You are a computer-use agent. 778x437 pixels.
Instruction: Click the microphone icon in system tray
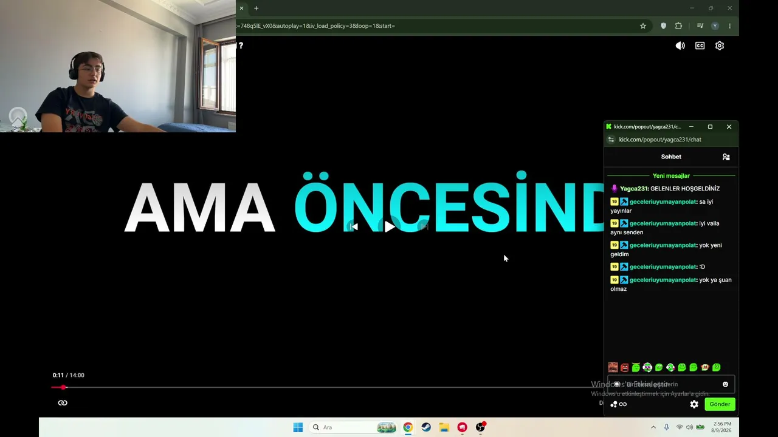[x=667, y=427]
